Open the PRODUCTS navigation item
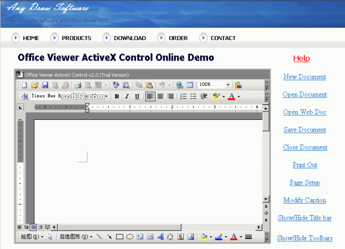The height and width of the screenshot is (249, 345). (x=77, y=38)
